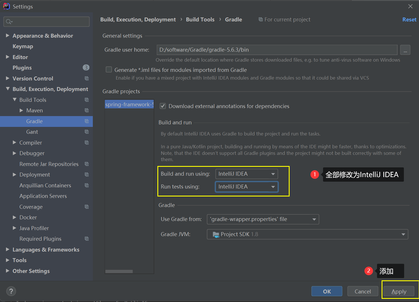Click the Plugins update count badge
This screenshot has width=419, height=302.
point(86,68)
